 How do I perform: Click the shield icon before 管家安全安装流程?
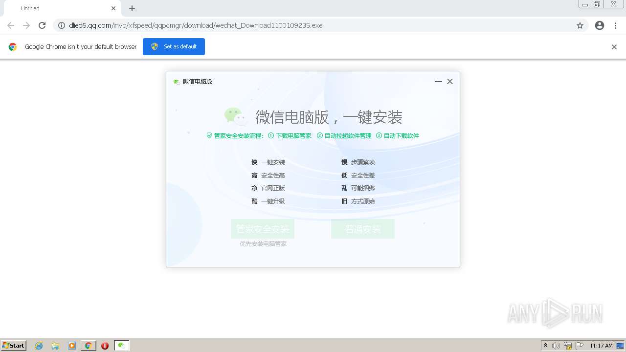(x=209, y=136)
